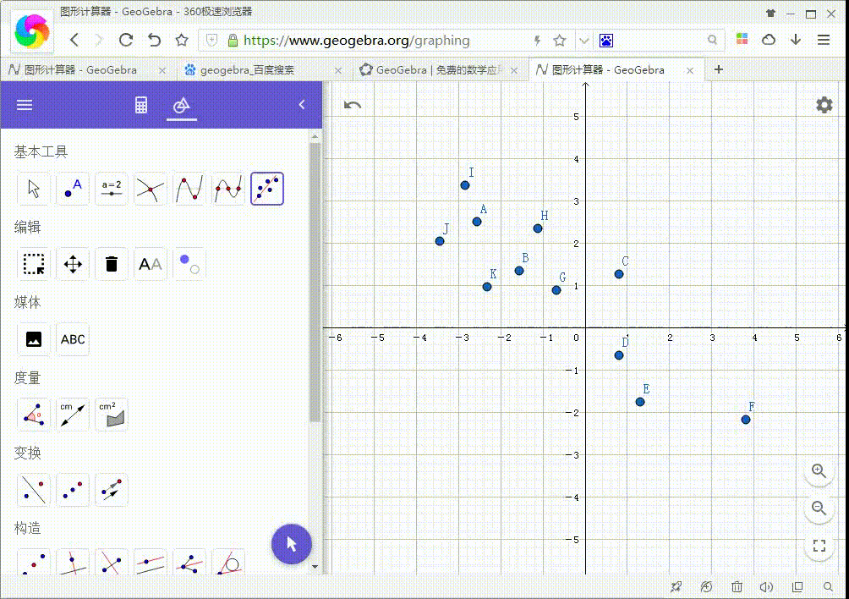The height and width of the screenshot is (599, 849).
Task: Select the Reflect about Point tool
Action: [x=73, y=490]
